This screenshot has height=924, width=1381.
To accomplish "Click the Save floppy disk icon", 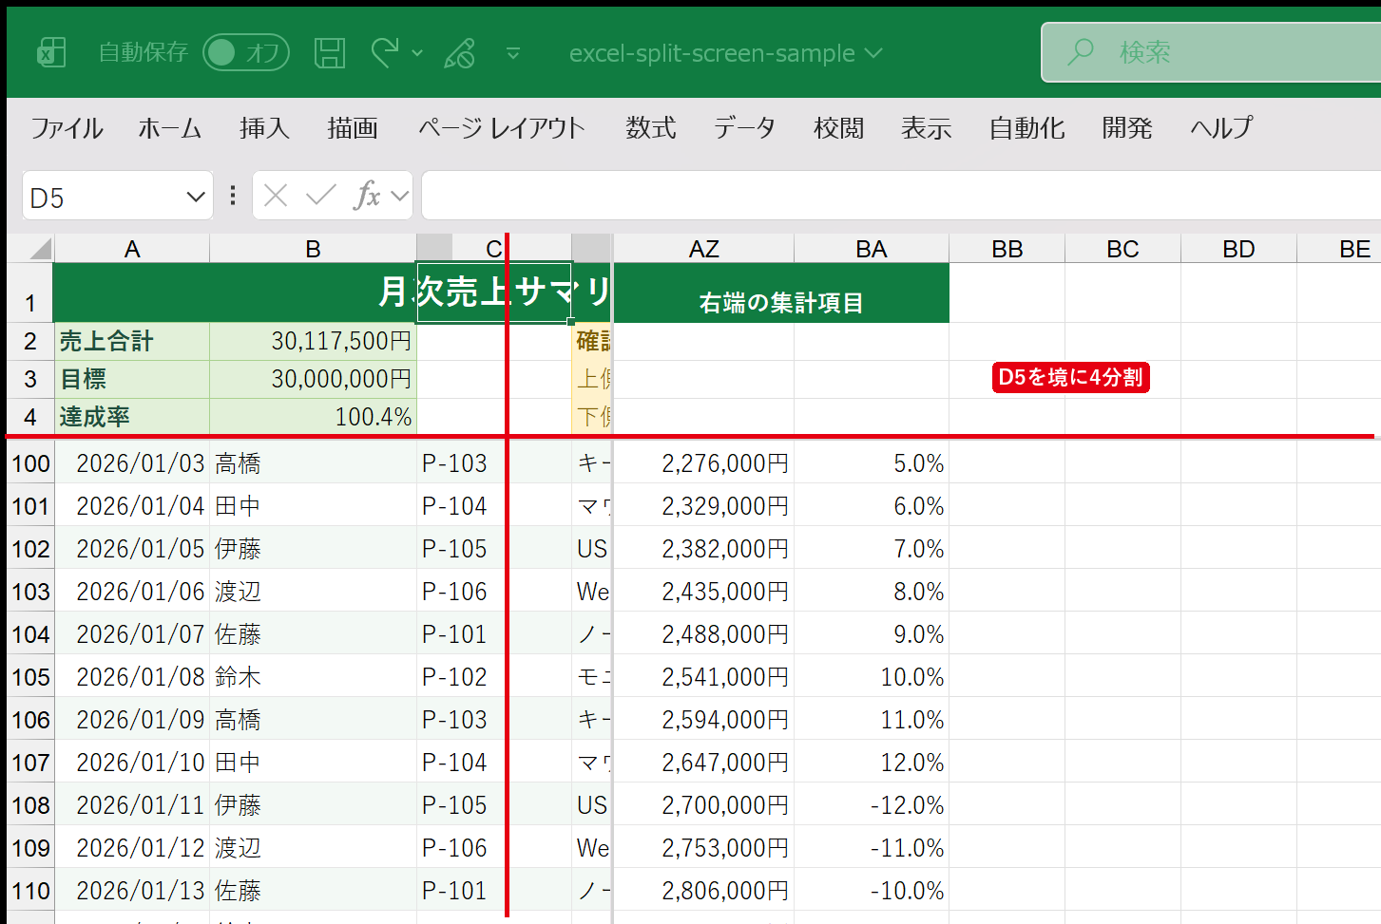I will (x=330, y=52).
